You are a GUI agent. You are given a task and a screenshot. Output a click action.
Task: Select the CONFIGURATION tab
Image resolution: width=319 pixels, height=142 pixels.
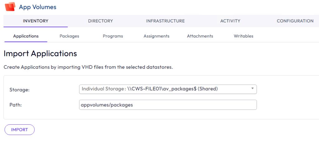295,21
